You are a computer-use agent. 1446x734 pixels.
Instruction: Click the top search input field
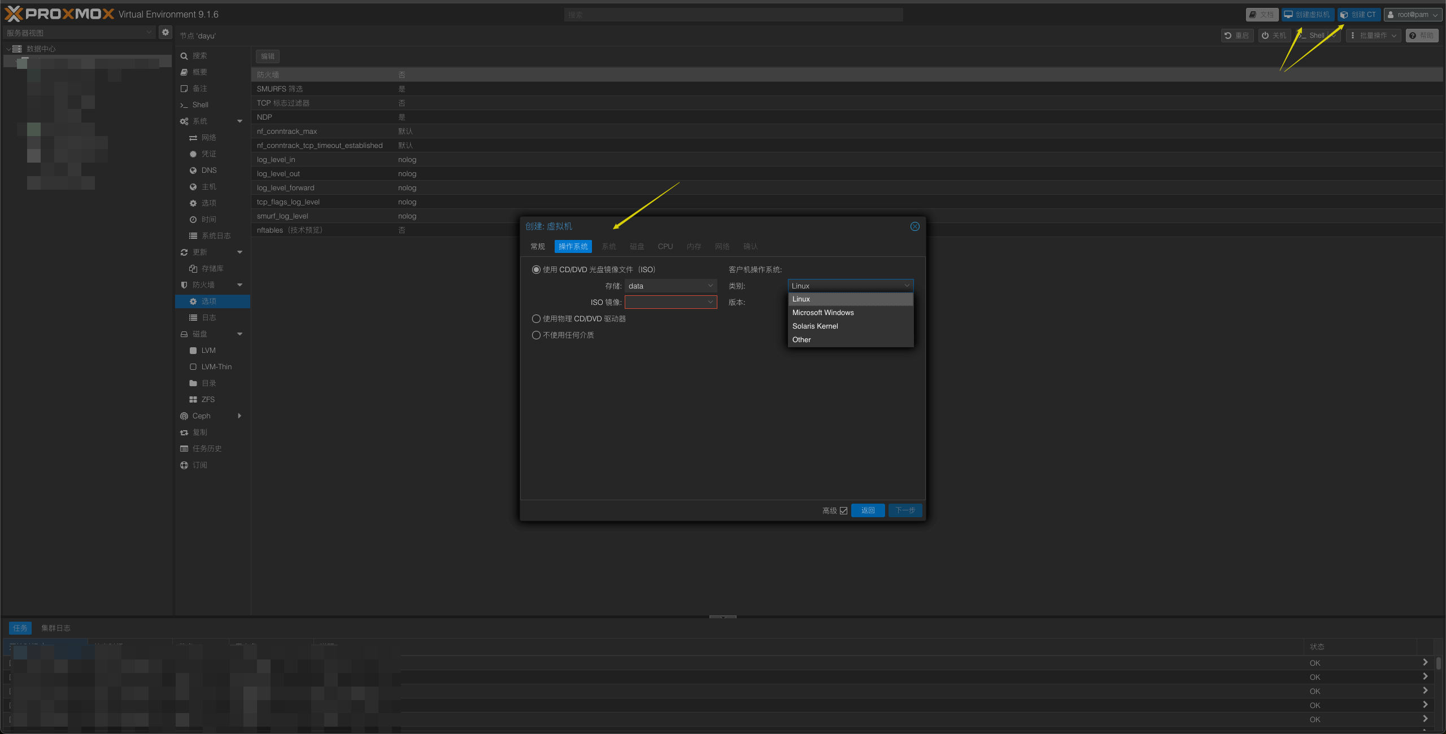coord(733,15)
